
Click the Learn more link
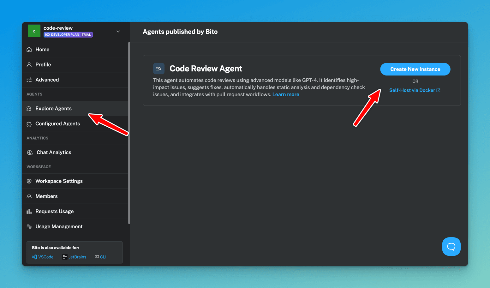286,94
